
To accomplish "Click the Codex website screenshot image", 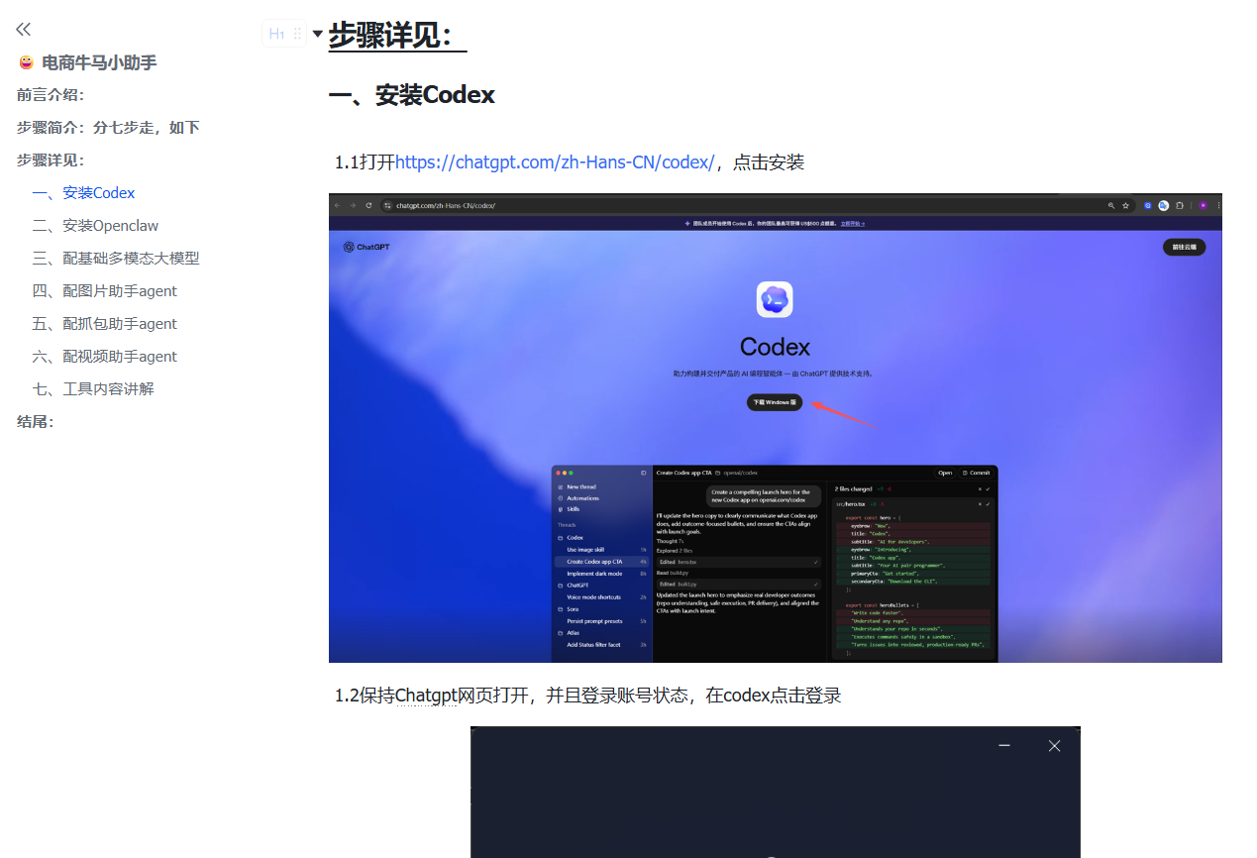I will click(776, 428).
